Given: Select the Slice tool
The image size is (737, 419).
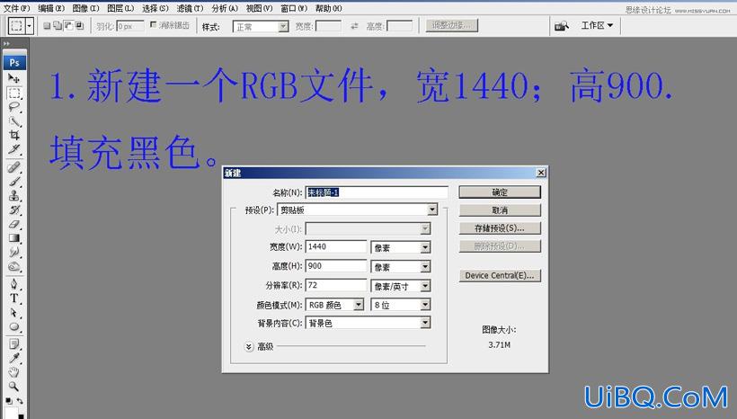Looking at the screenshot, I should 14,149.
